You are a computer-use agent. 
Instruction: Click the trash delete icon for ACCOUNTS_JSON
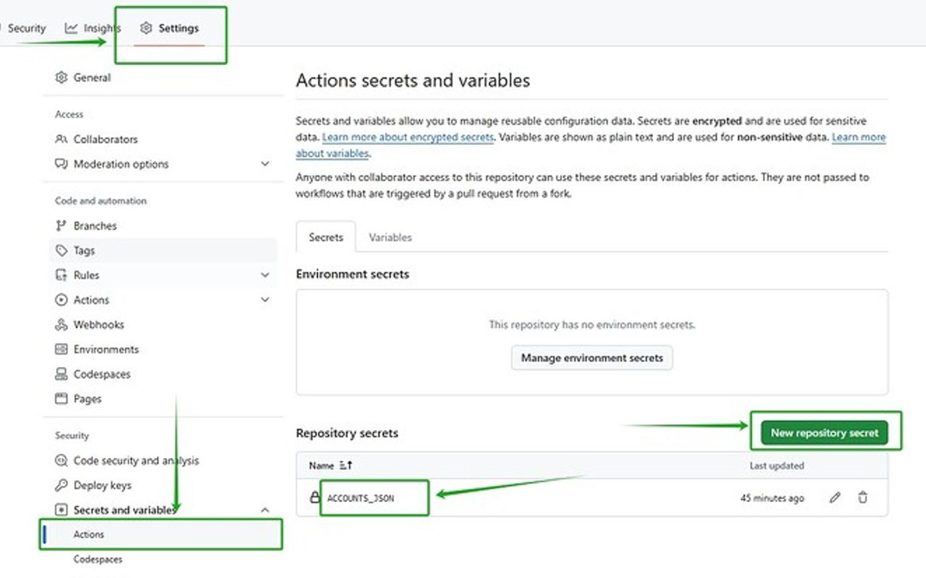click(x=862, y=498)
